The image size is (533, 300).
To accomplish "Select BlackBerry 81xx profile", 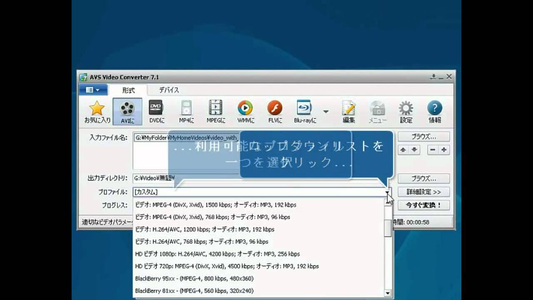I will tap(258, 291).
